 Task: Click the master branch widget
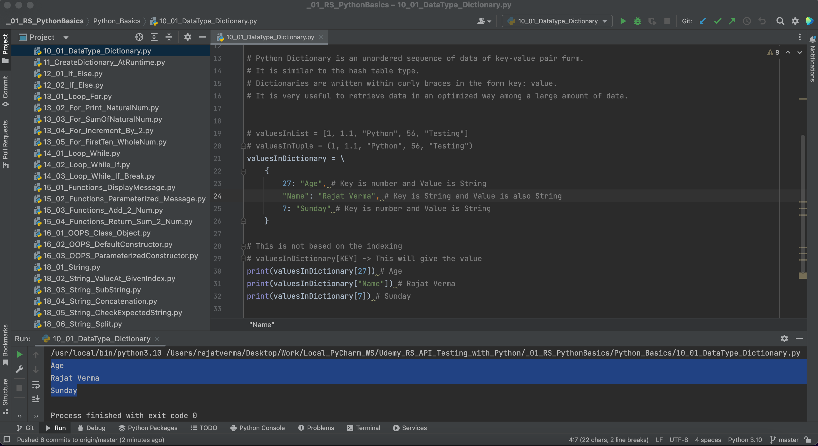click(784, 440)
